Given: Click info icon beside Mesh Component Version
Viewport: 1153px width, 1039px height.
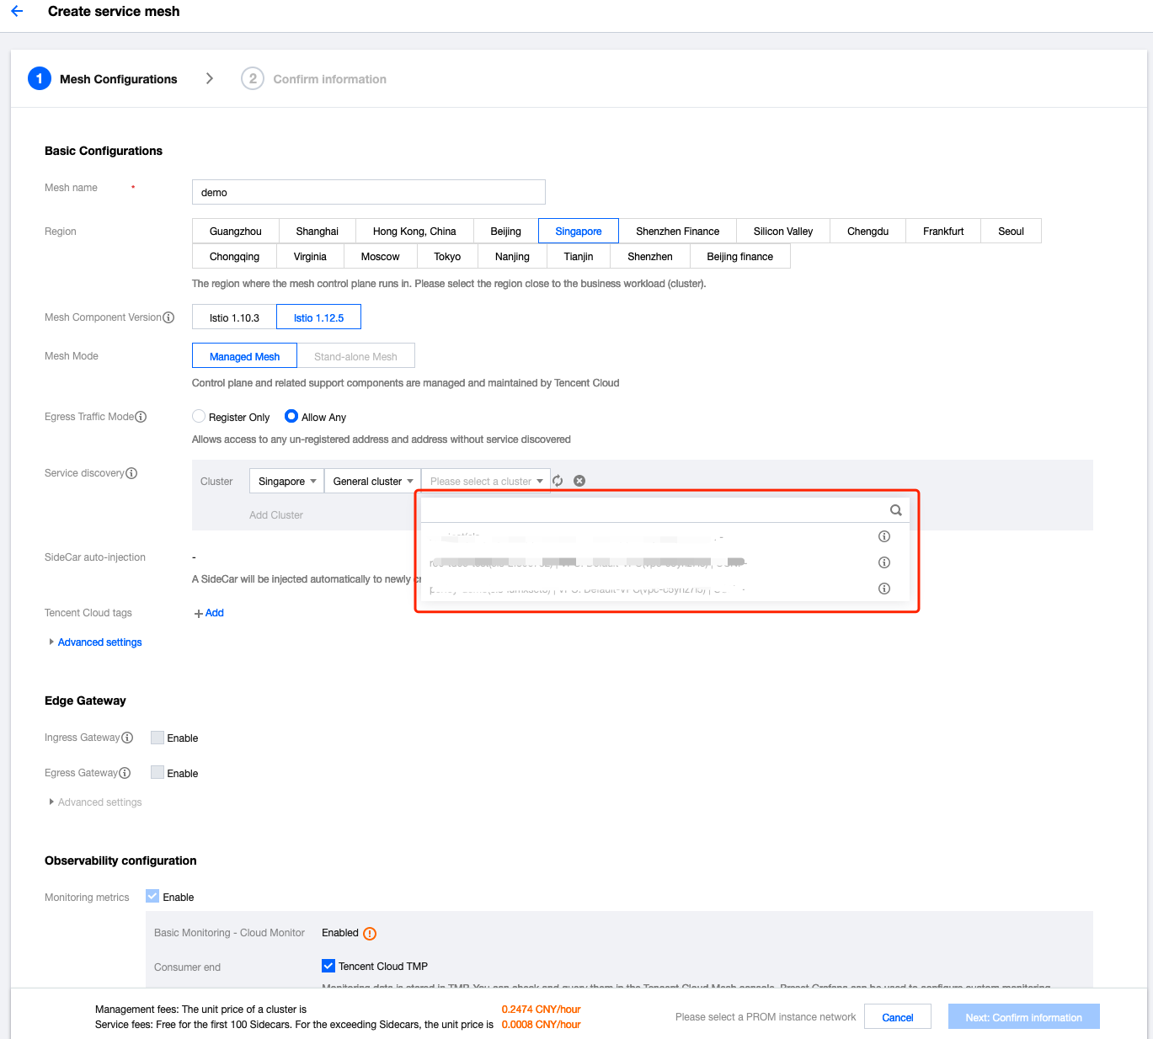Looking at the screenshot, I should (x=168, y=317).
